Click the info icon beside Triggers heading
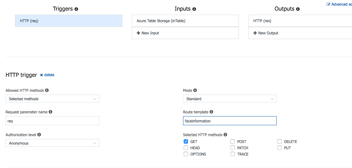 pyautogui.click(x=77, y=9)
